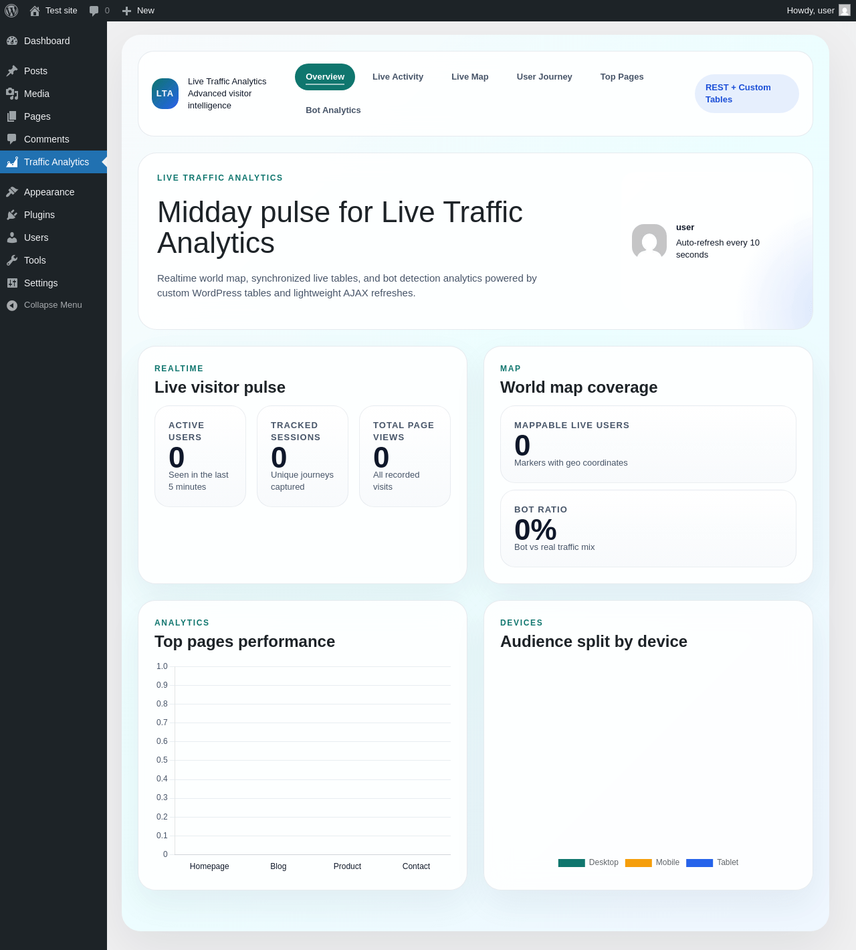856x950 pixels.
Task: Switch to the Live Activity tab
Action: (x=398, y=77)
